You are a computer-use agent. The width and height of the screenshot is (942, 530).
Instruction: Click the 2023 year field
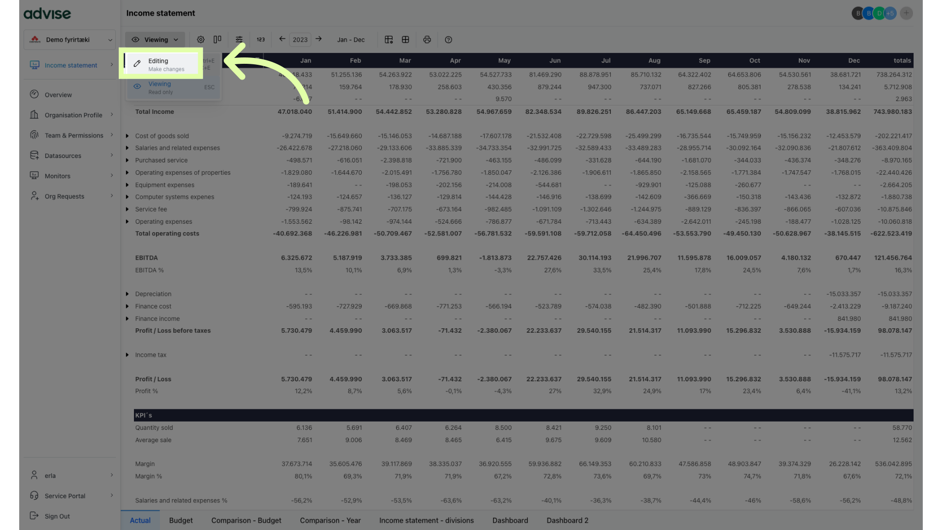300,40
